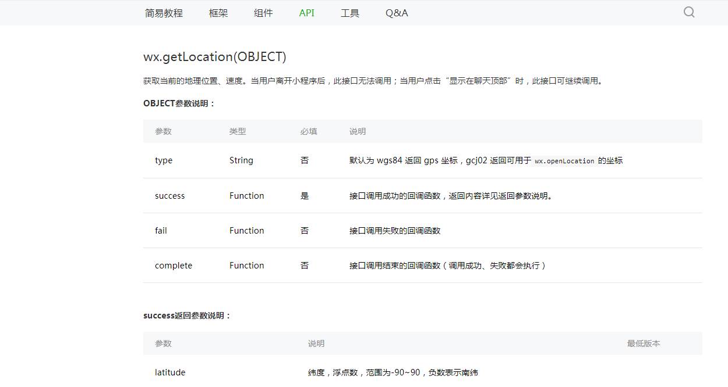The image size is (728, 387).
Task: Click the success返回参数说明 section title
Action: click(188, 316)
